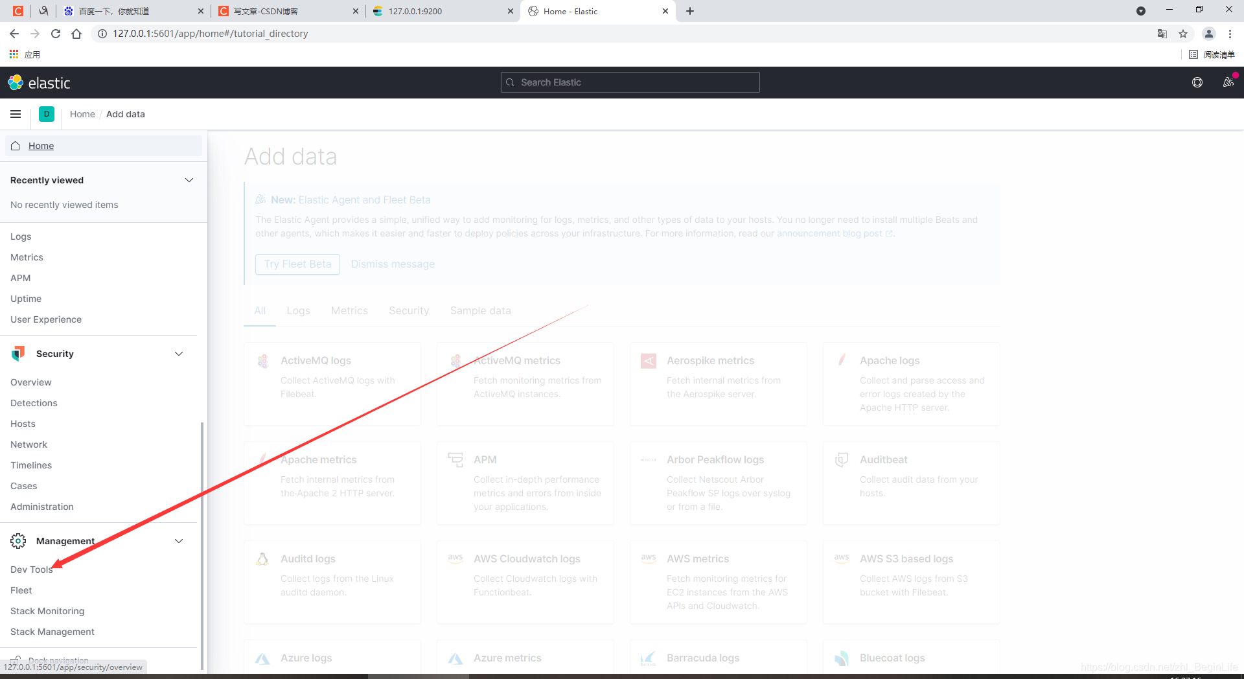Open the Auditbeat card
The height and width of the screenshot is (679, 1244).
[x=912, y=483]
